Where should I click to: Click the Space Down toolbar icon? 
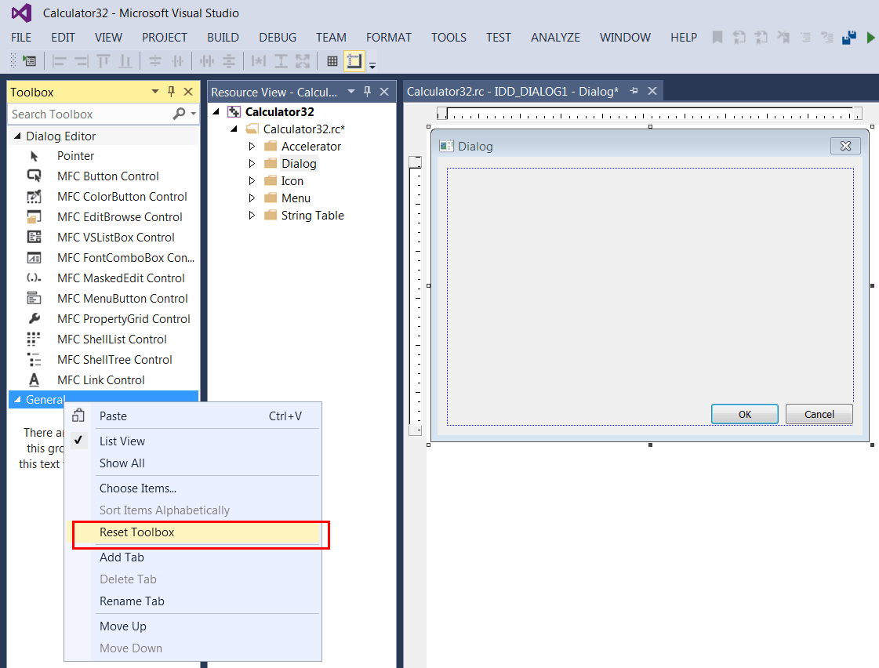click(x=229, y=61)
